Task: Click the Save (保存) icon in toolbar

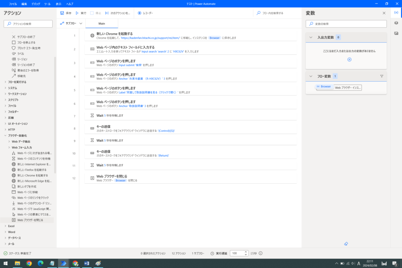Action: pyautogui.click(x=62, y=13)
